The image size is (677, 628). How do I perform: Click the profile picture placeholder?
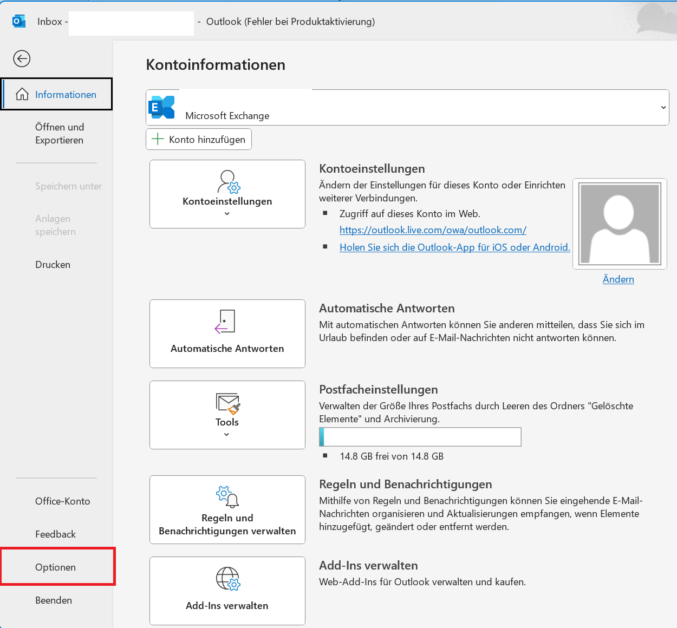tap(620, 224)
